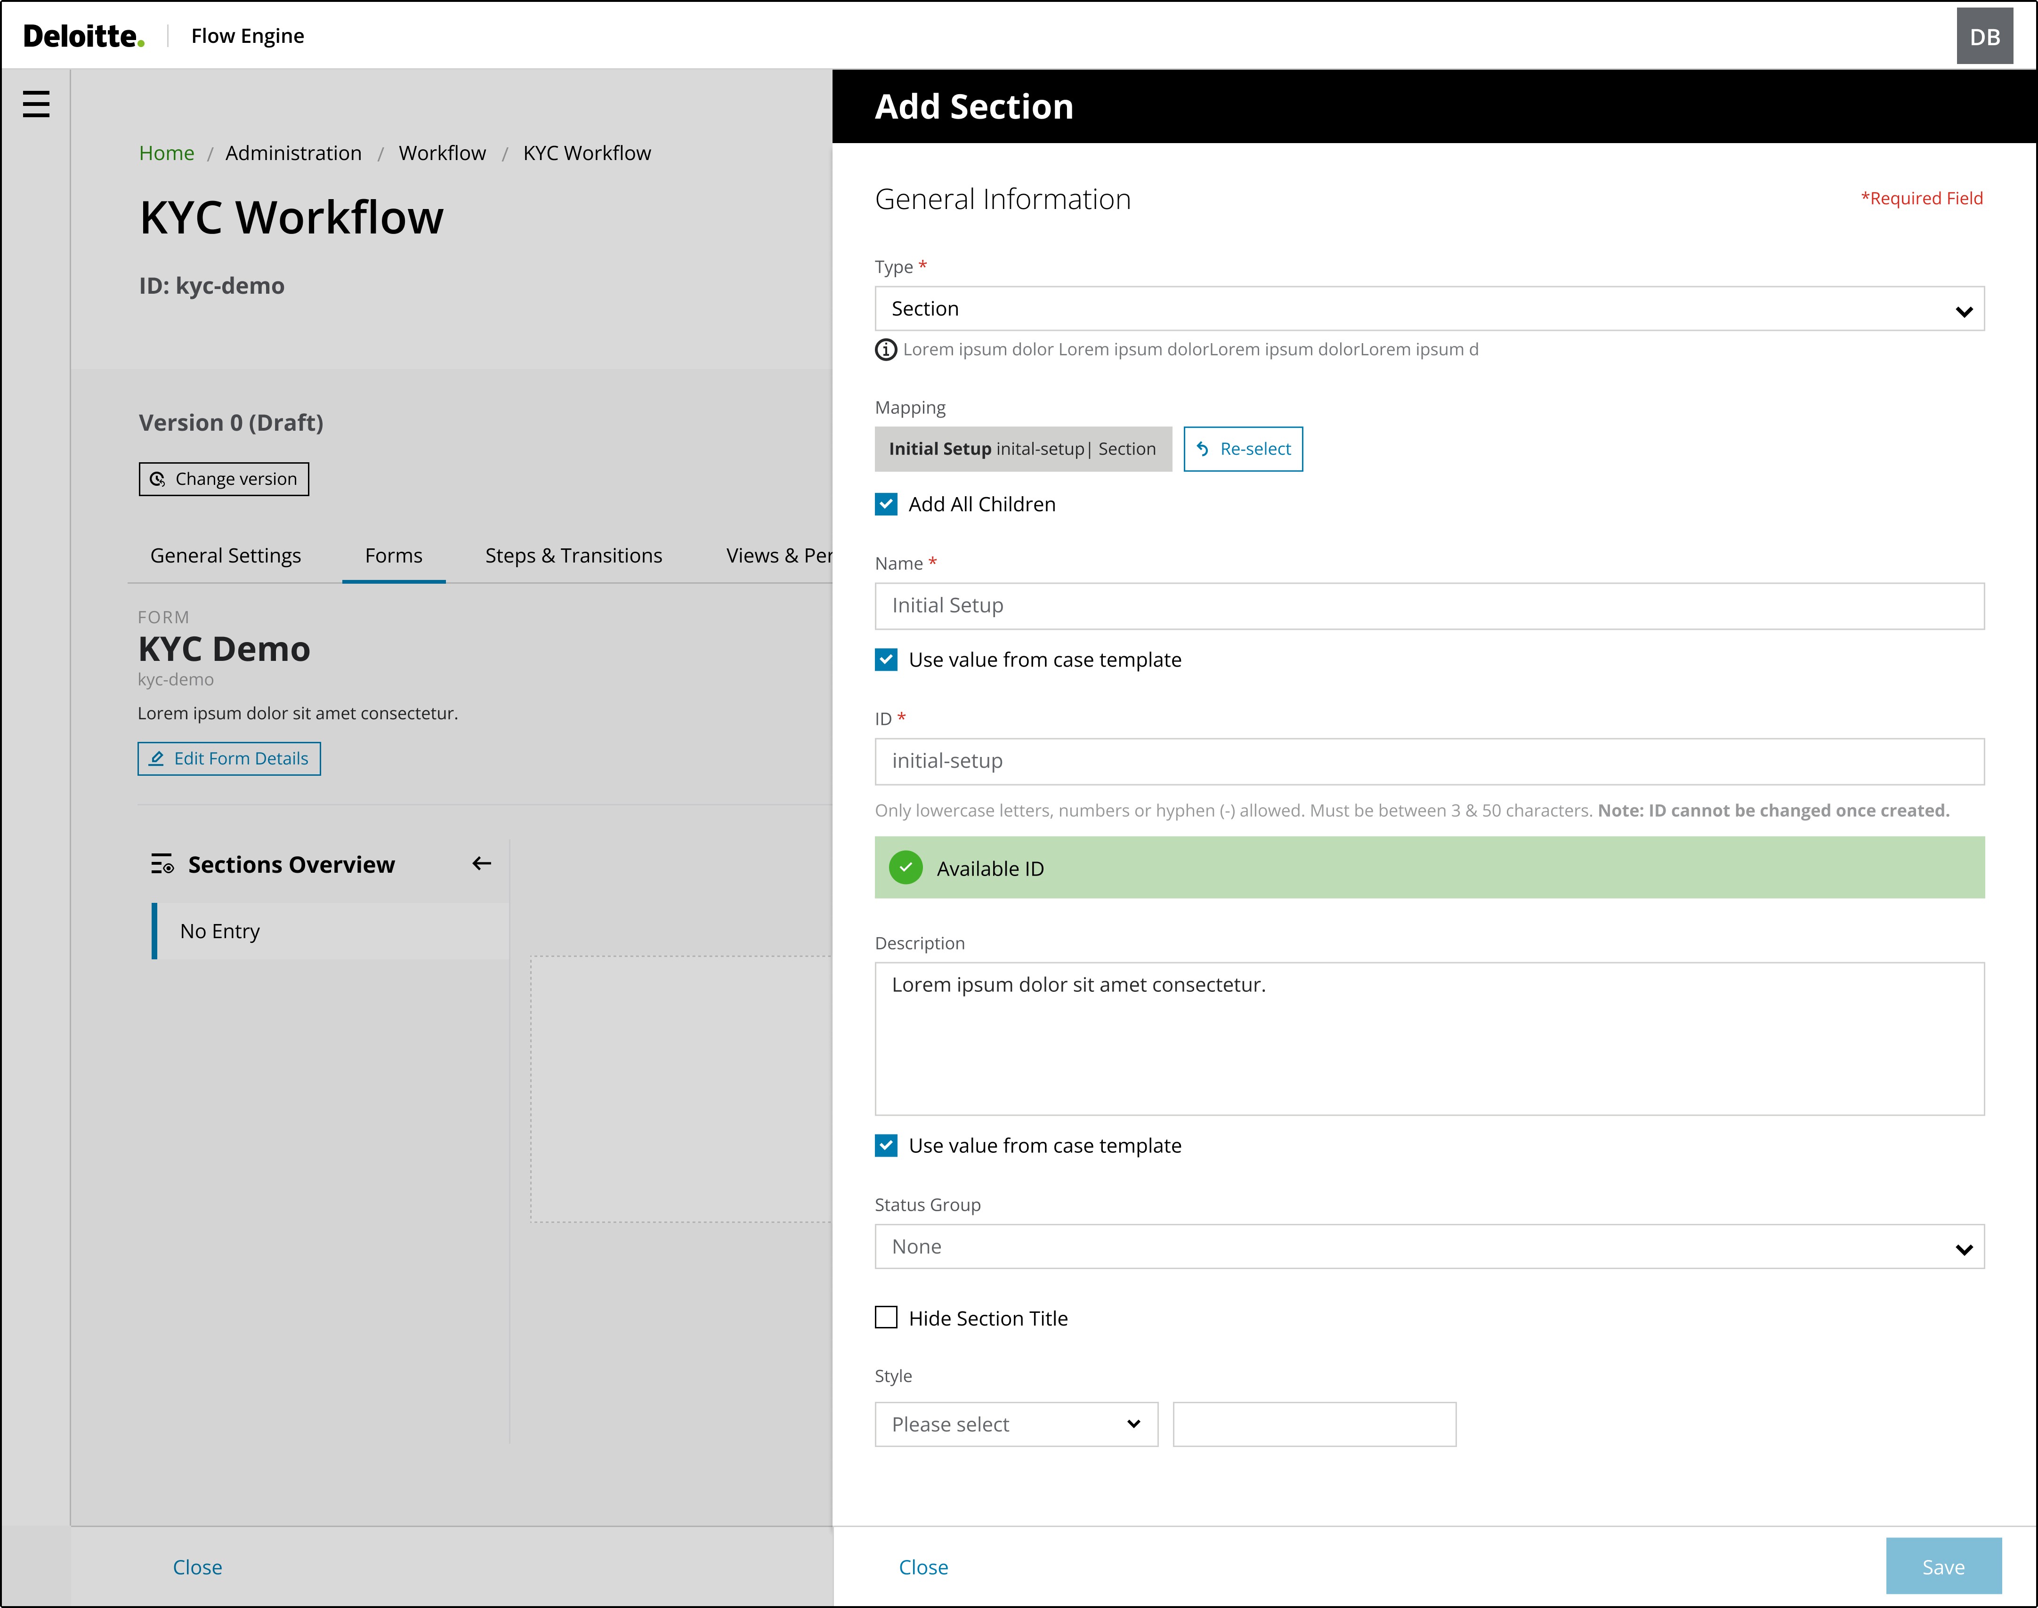Switch to the Steps & Transitions tab
Image resolution: width=2038 pixels, height=1608 pixels.
[x=573, y=555]
